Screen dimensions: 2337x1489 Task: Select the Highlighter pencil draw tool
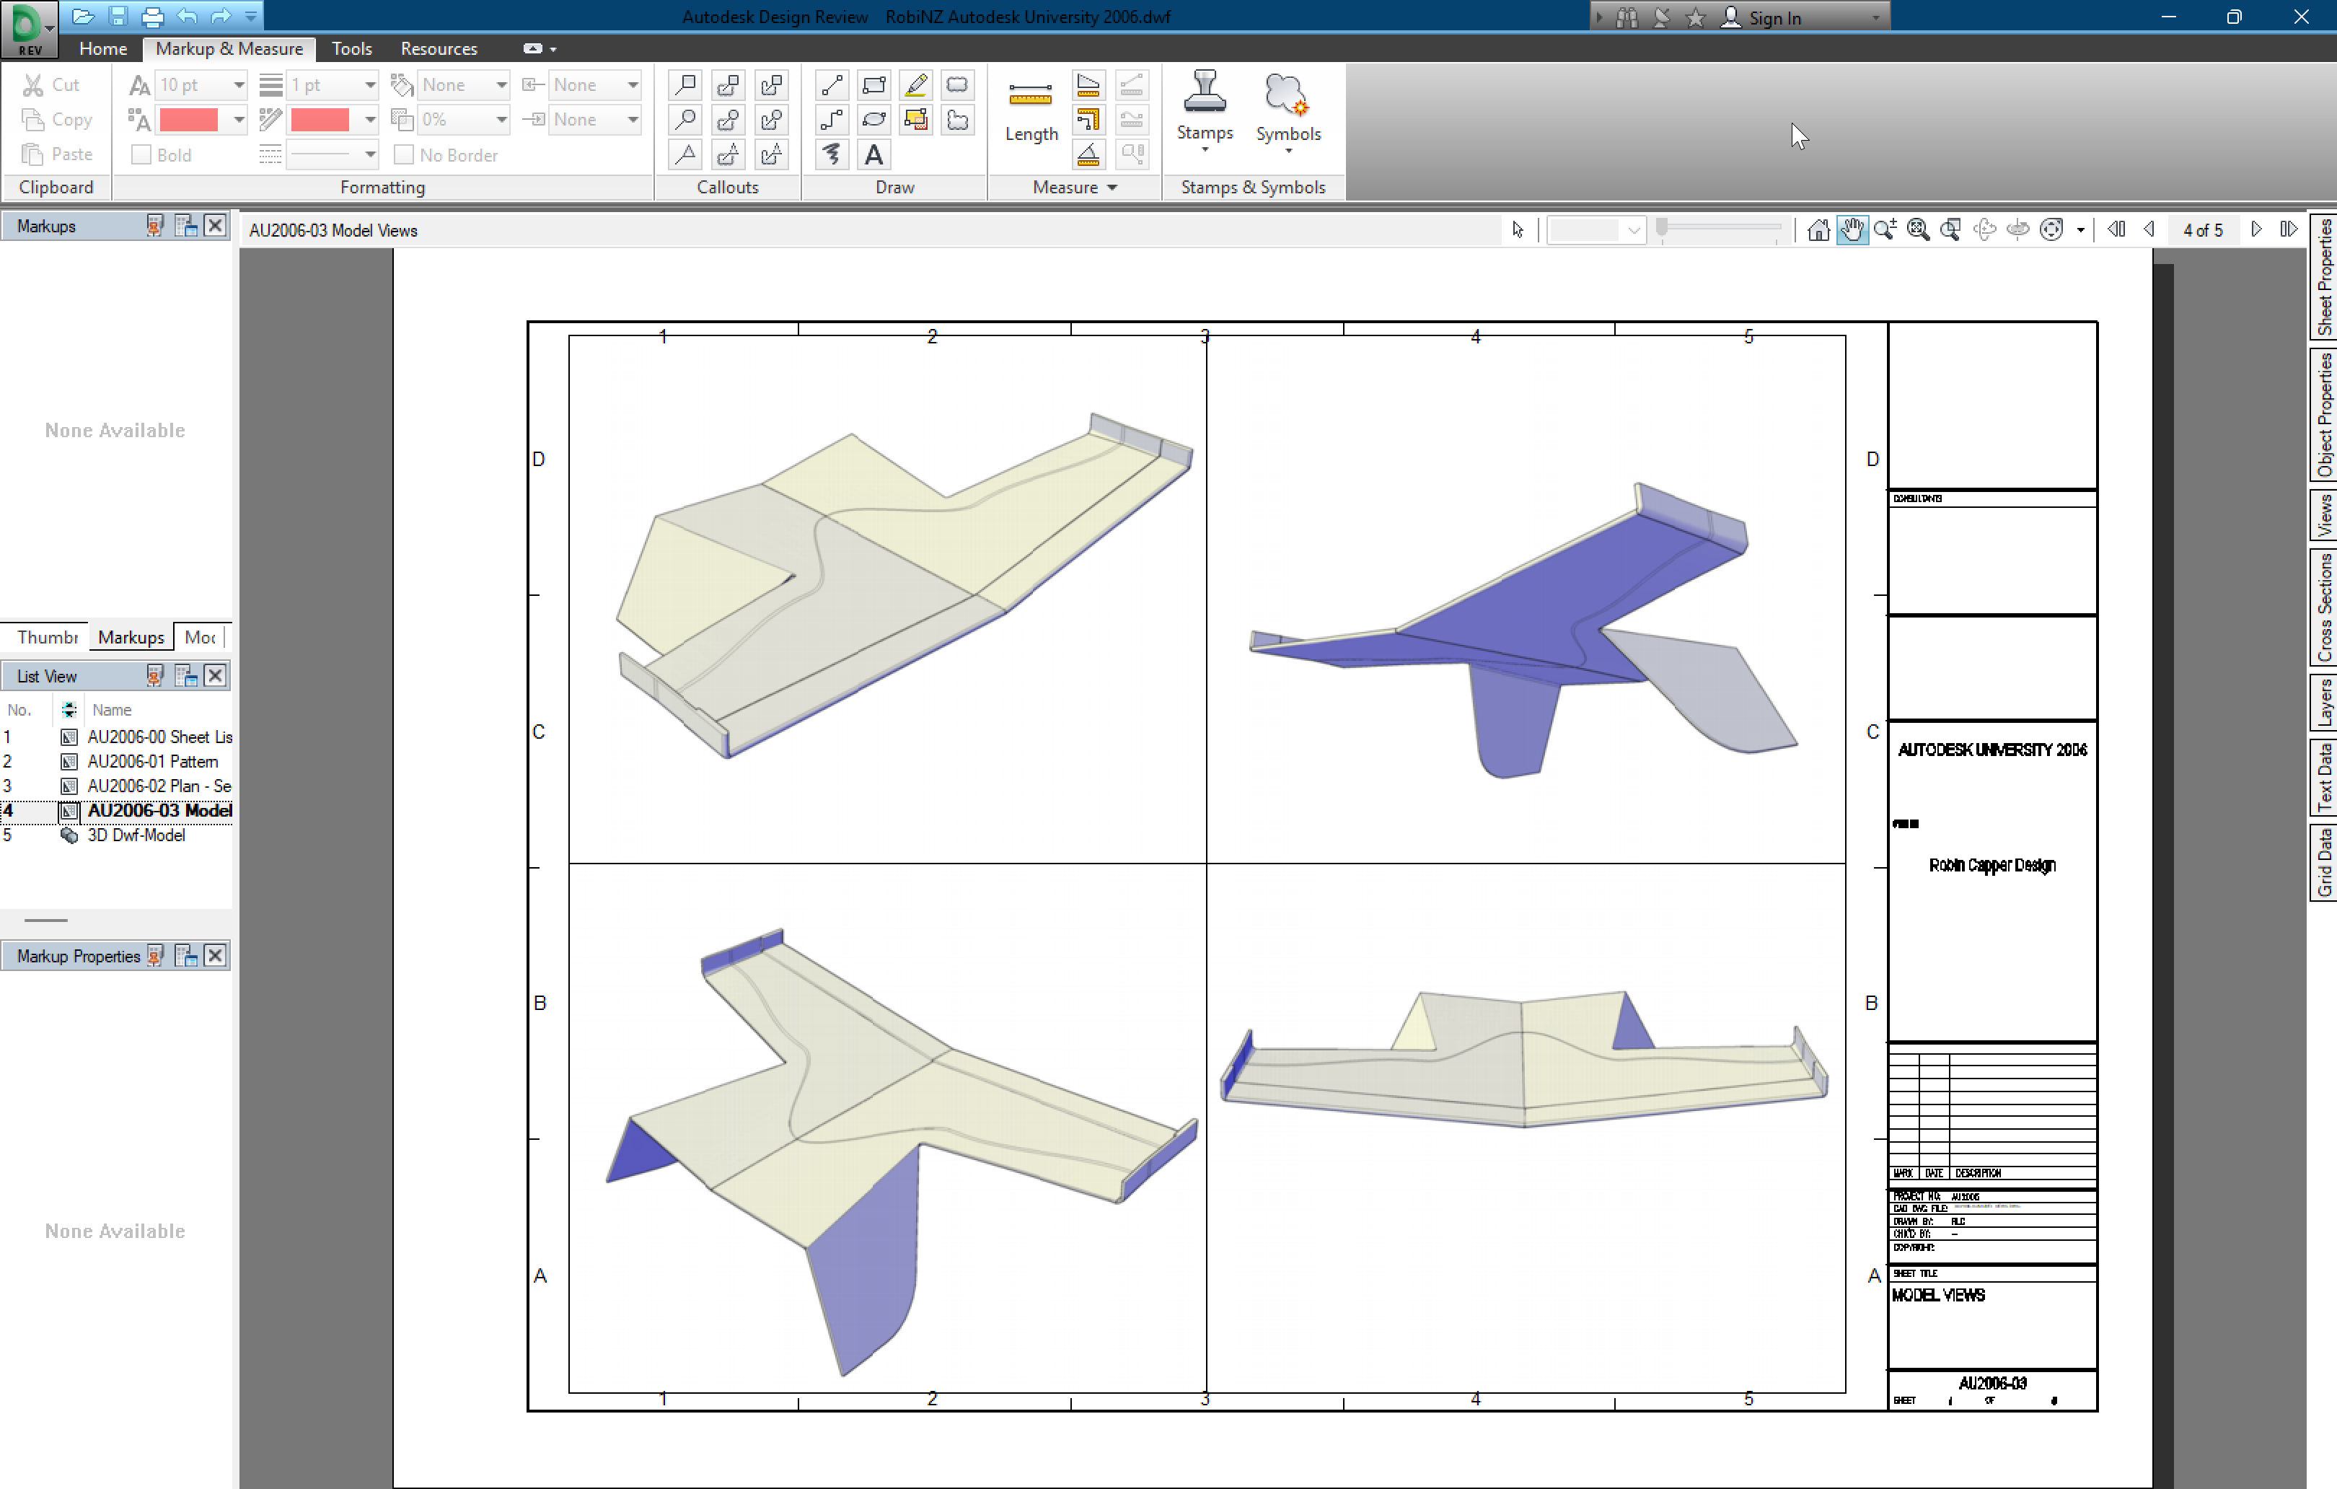click(915, 85)
